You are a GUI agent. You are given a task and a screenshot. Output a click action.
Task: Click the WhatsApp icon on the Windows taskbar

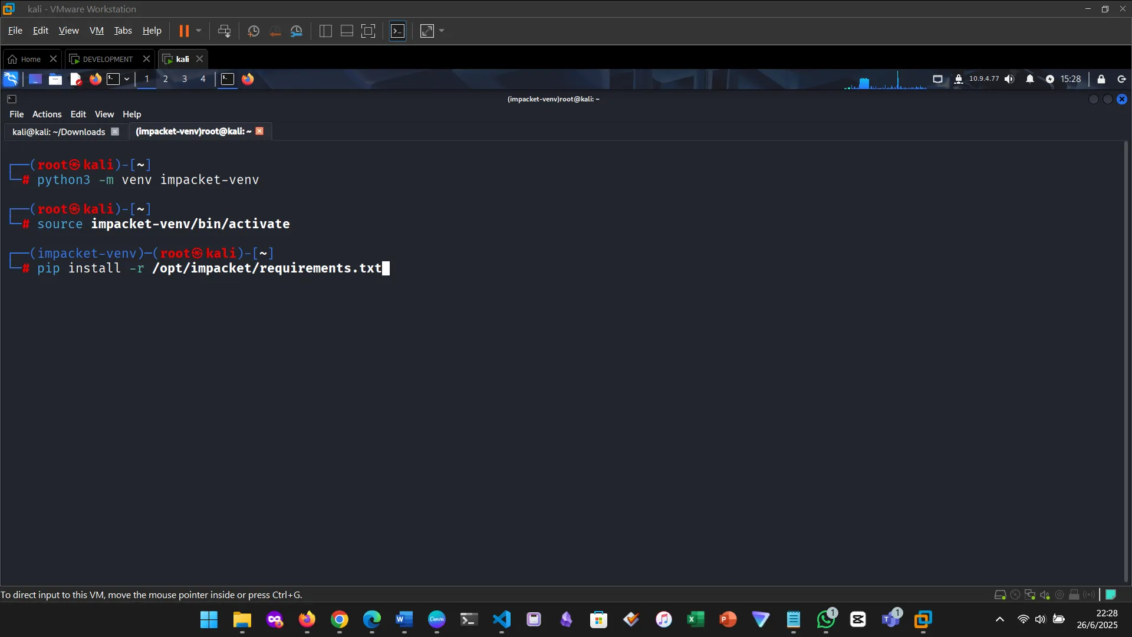[x=825, y=620]
